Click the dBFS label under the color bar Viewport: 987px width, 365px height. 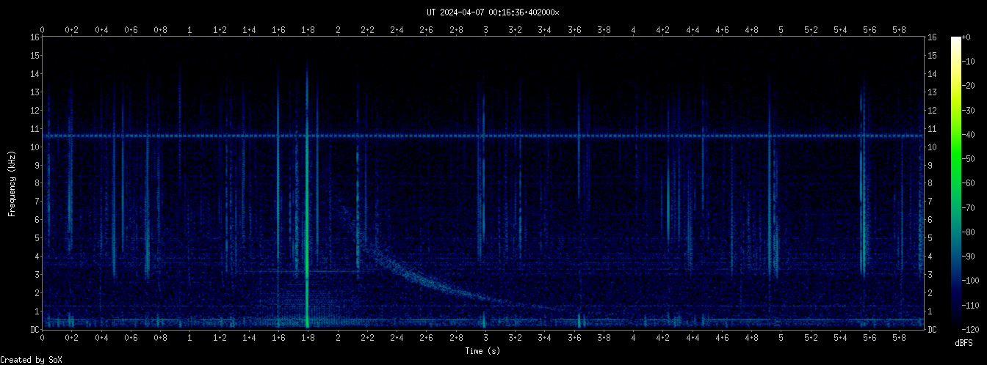tap(963, 343)
